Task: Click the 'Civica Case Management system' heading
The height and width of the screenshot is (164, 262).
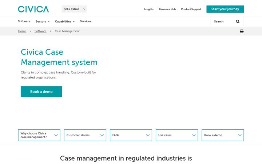Action: [x=59, y=57]
